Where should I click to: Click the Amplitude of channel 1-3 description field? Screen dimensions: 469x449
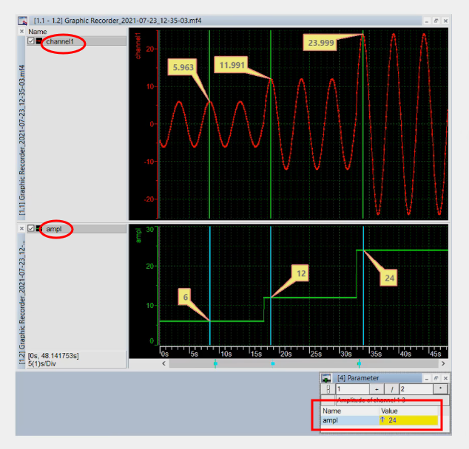pyautogui.click(x=392, y=400)
